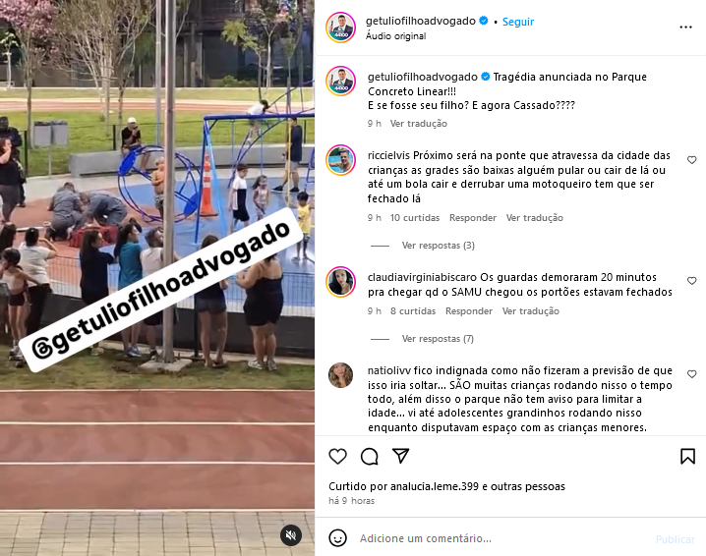
Task: Like claudiavirginiabiscaro's comment heart
Action: coord(691,281)
